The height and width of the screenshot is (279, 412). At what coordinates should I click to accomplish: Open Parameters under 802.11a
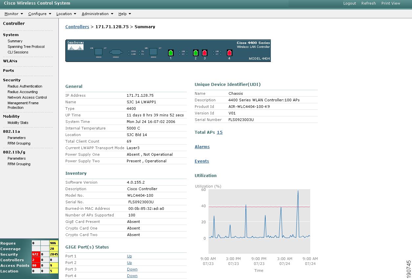click(x=17, y=138)
